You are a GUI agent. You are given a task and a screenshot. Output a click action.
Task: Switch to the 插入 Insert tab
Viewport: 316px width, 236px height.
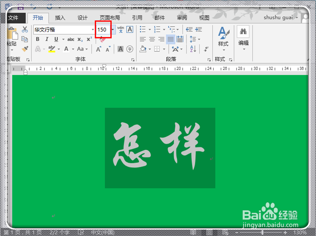[x=60, y=18]
